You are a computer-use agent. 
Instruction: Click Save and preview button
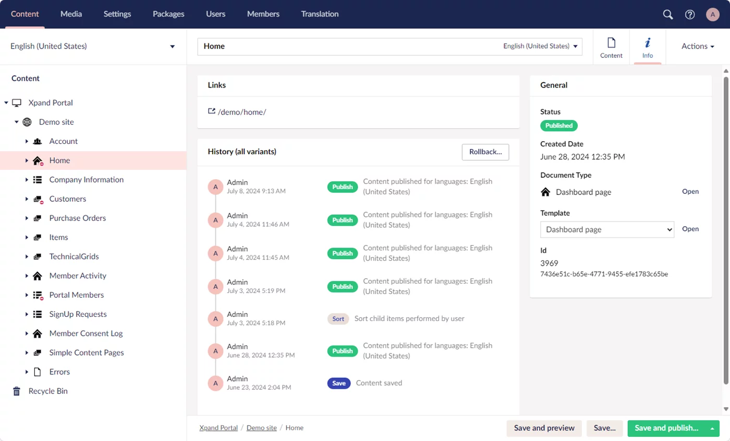click(x=544, y=428)
